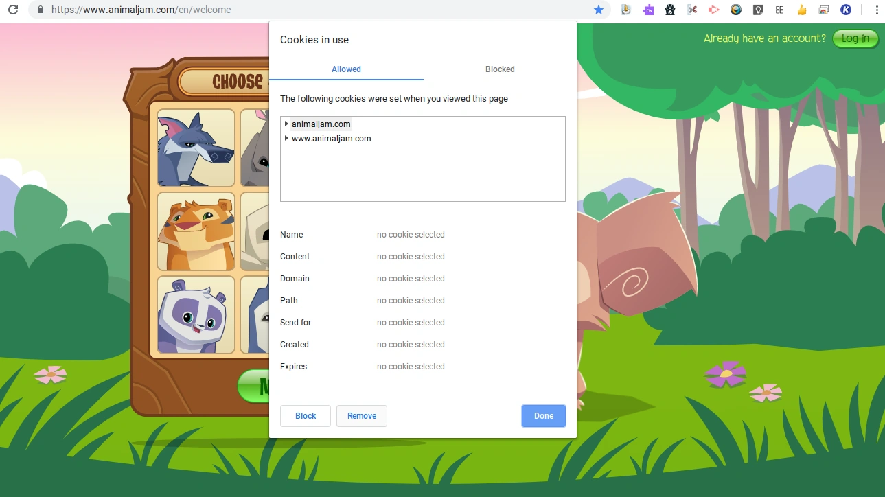
Task: Select animaljam.com in the cookie list
Action: [321, 124]
